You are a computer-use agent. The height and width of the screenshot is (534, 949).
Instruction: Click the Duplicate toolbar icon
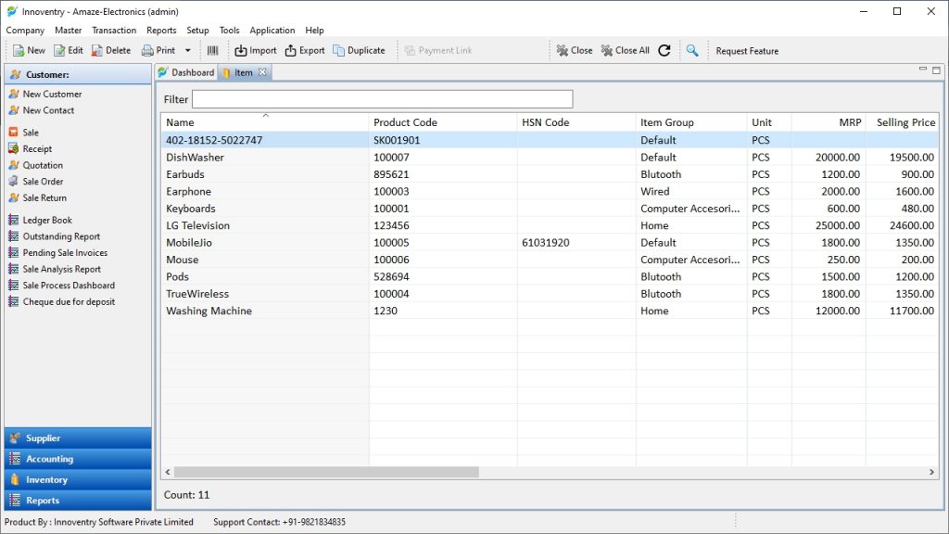(x=339, y=50)
